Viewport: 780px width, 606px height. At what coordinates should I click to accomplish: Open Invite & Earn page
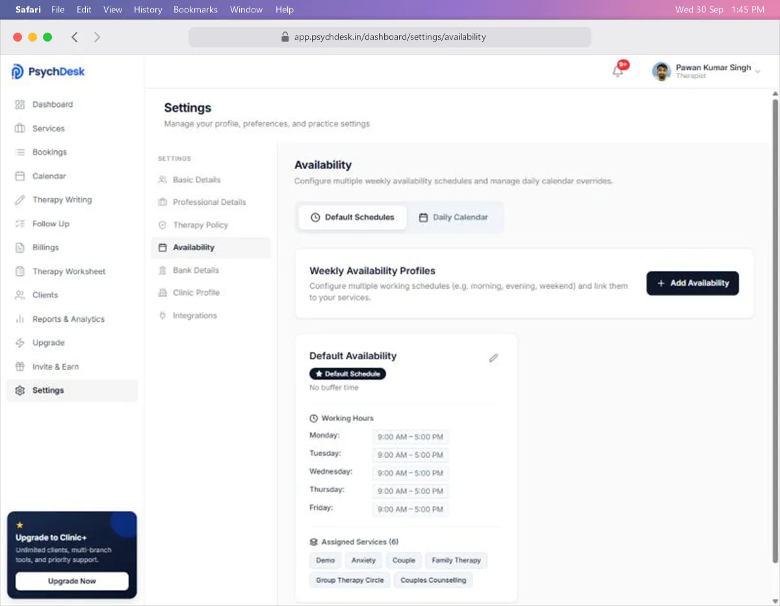click(72, 367)
